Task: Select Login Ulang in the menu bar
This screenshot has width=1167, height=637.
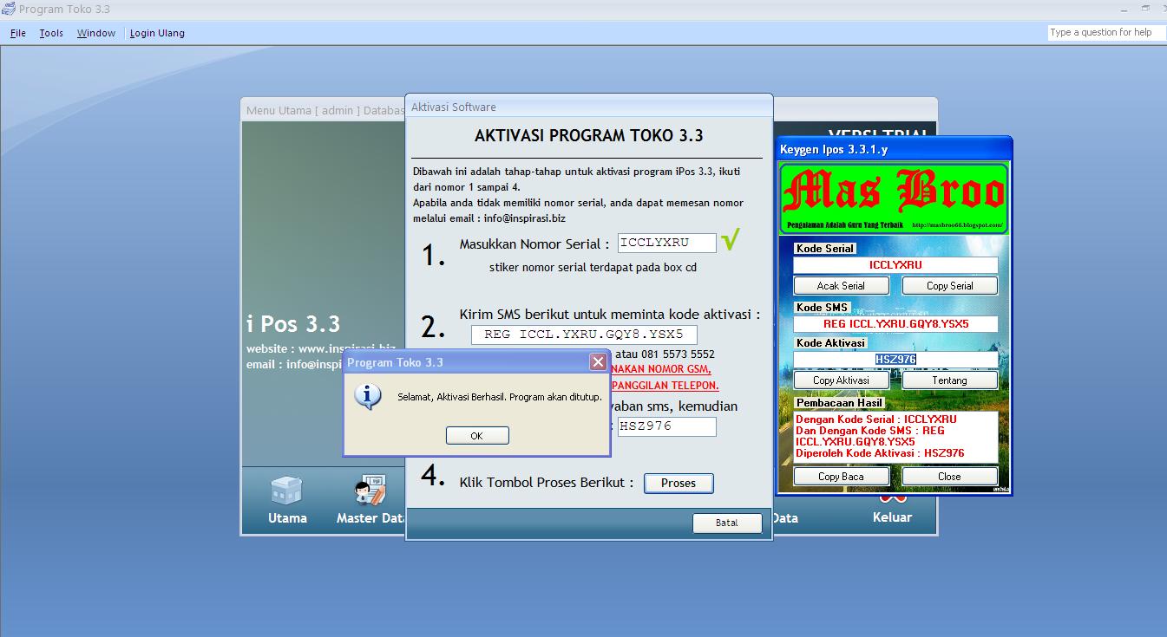Action: pos(157,33)
